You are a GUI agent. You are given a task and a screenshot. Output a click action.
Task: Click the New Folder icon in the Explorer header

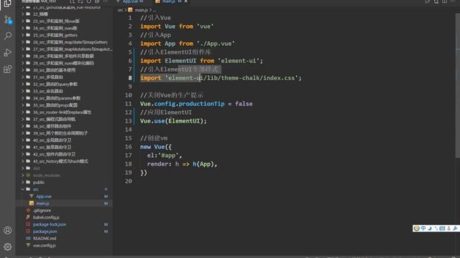tap(80, 1)
